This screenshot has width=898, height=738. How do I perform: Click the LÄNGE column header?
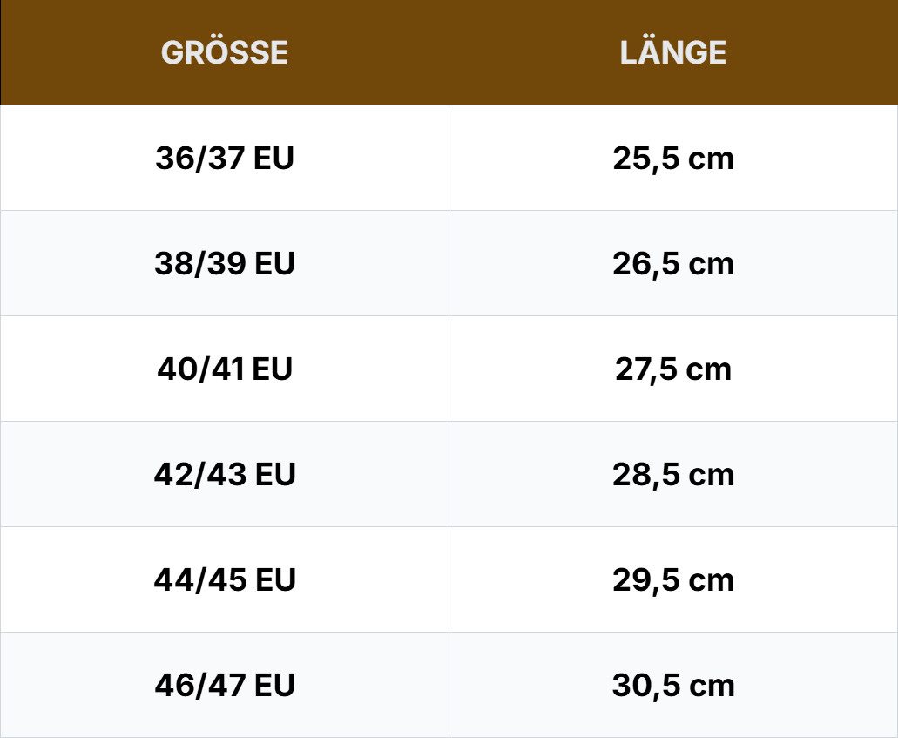point(673,52)
